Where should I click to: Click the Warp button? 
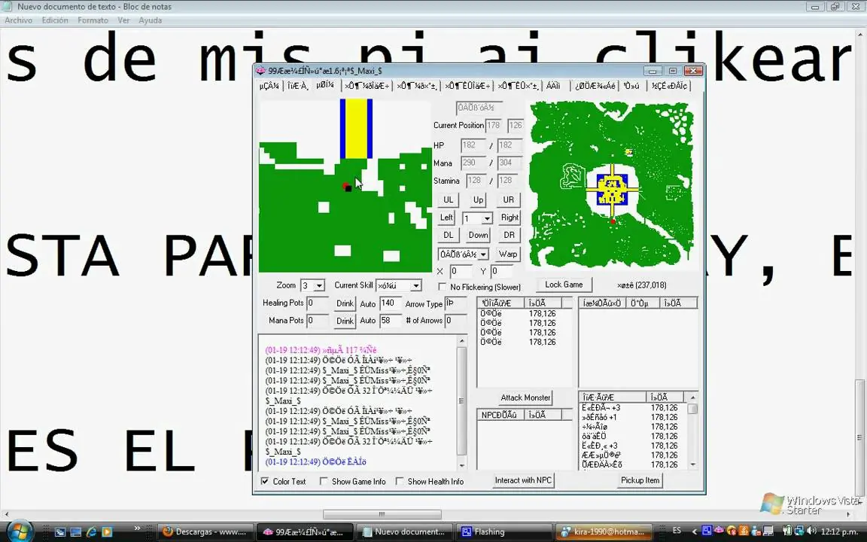(507, 254)
